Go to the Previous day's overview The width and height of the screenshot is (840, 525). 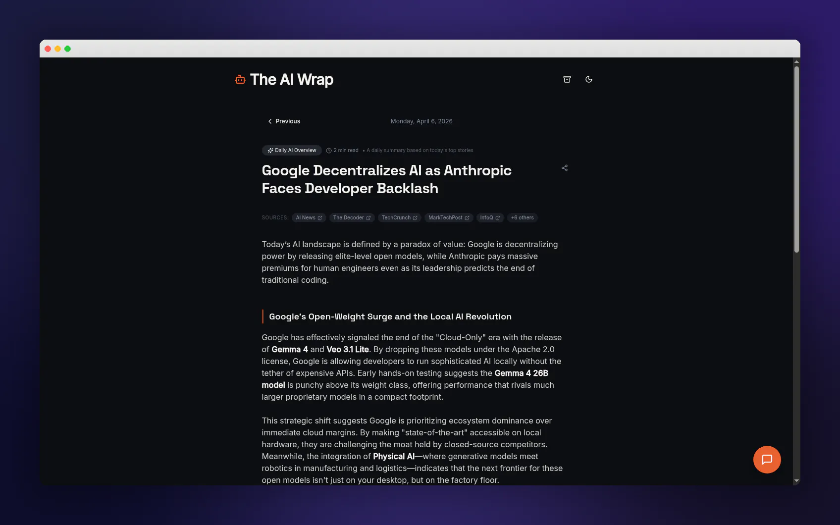[284, 121]
